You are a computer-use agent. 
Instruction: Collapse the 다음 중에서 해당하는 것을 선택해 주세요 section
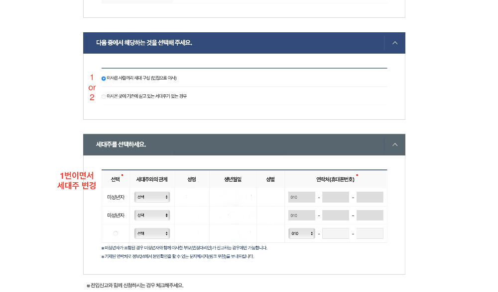click(394, 43)
